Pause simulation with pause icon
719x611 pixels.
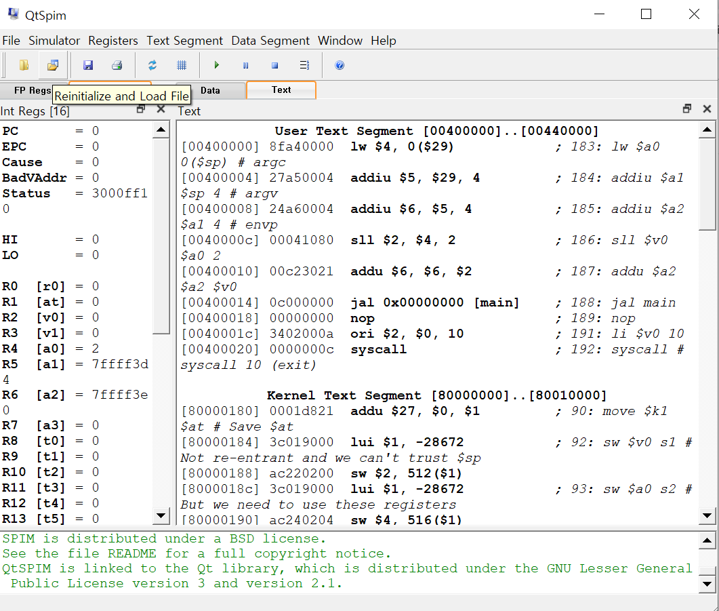tap(246, 65)
